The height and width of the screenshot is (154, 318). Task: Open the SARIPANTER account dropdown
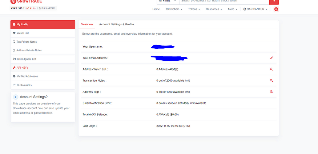tap(255, 9)
